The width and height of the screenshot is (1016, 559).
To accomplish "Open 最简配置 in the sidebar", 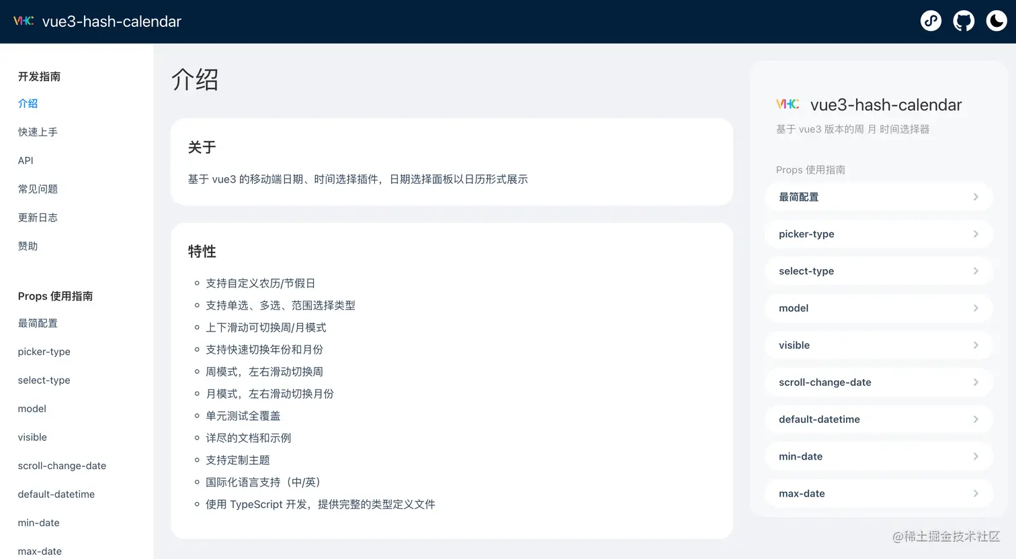I will click(38, 323).
